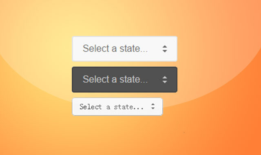Open the dark gray 'Select a state...' dropdown
Screen dimensions: 261x155
124,80
